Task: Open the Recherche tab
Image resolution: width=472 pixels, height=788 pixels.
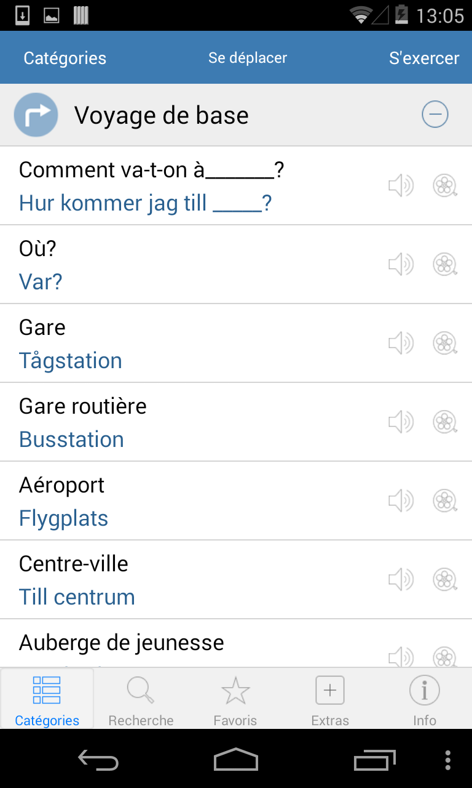Action: (x=141, y=699)
